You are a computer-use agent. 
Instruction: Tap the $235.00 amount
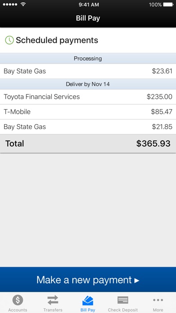(x=159, y=97)
